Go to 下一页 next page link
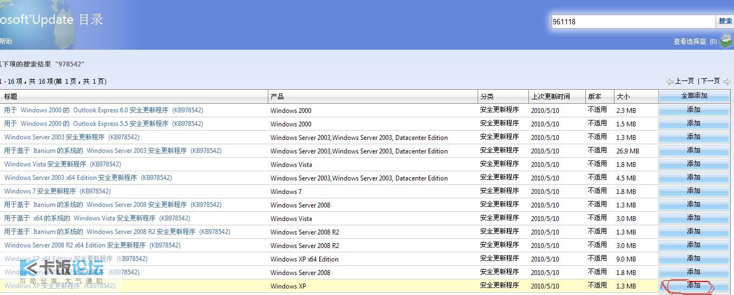 pos(711,81)
